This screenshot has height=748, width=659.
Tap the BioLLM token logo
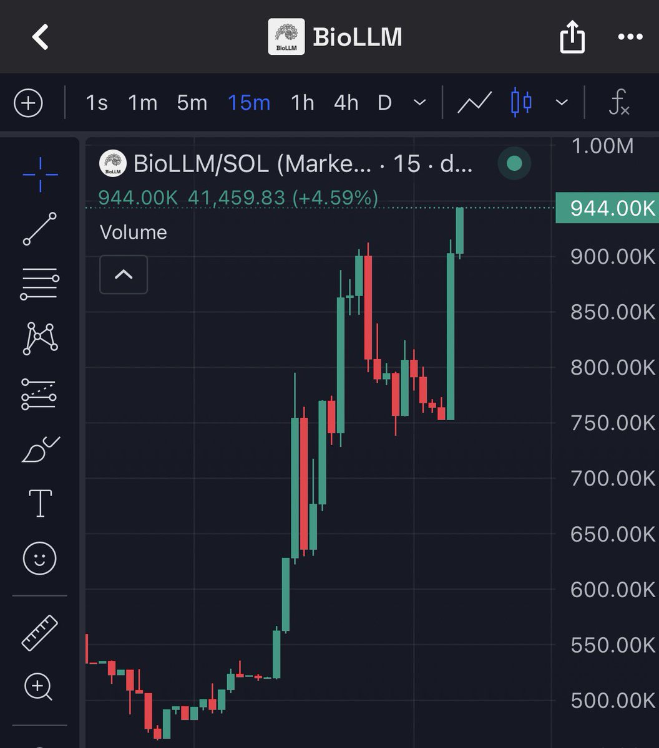point(286,37)
